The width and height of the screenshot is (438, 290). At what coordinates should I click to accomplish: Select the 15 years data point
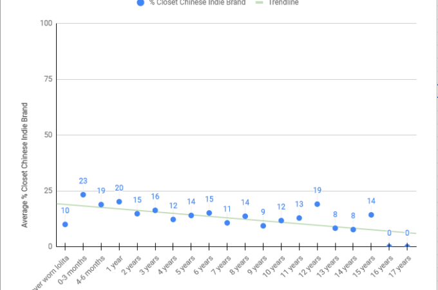point(371,215)
